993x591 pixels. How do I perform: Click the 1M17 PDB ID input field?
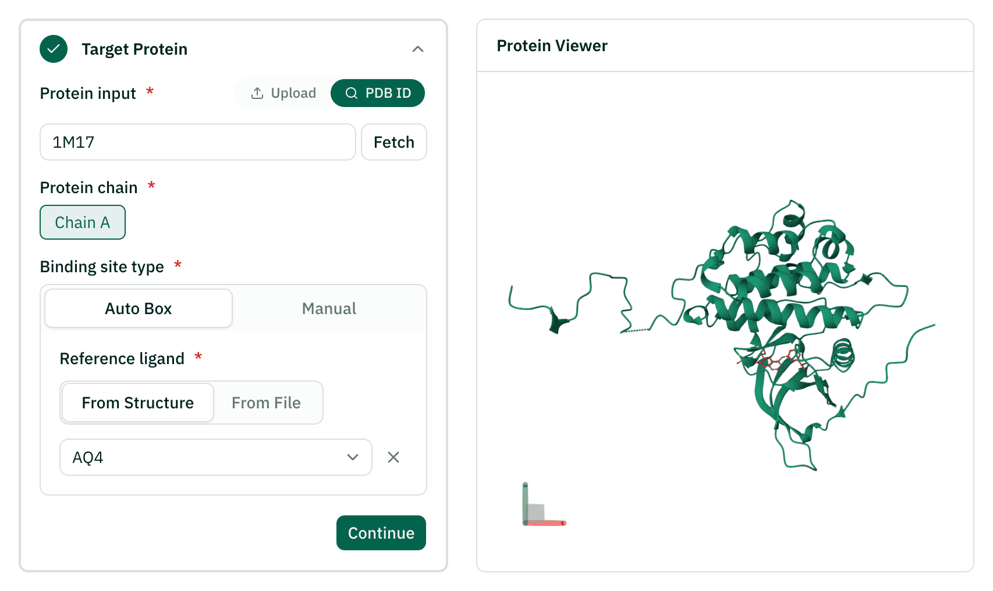tap(198, 142)
